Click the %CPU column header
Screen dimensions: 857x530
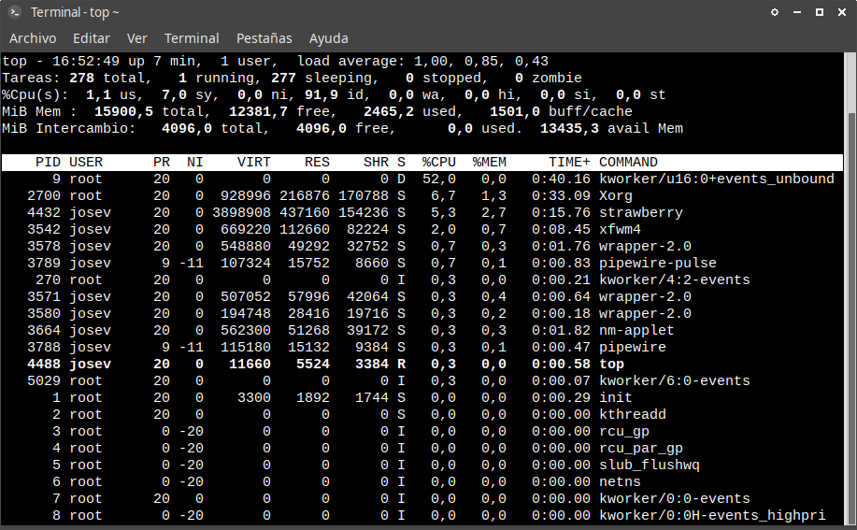click(439, 163)
